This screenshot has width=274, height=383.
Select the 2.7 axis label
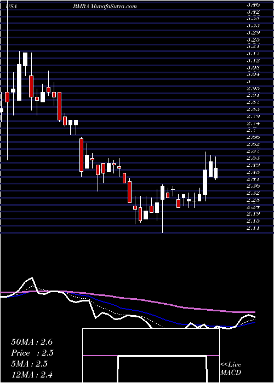tap(251, 130)
